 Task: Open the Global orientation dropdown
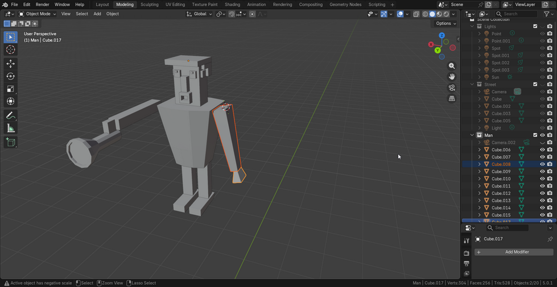(x=199, y=14)
